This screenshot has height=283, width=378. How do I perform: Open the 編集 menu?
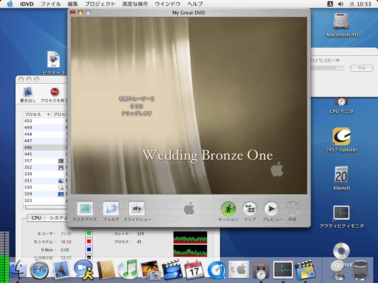pos(73,4)
